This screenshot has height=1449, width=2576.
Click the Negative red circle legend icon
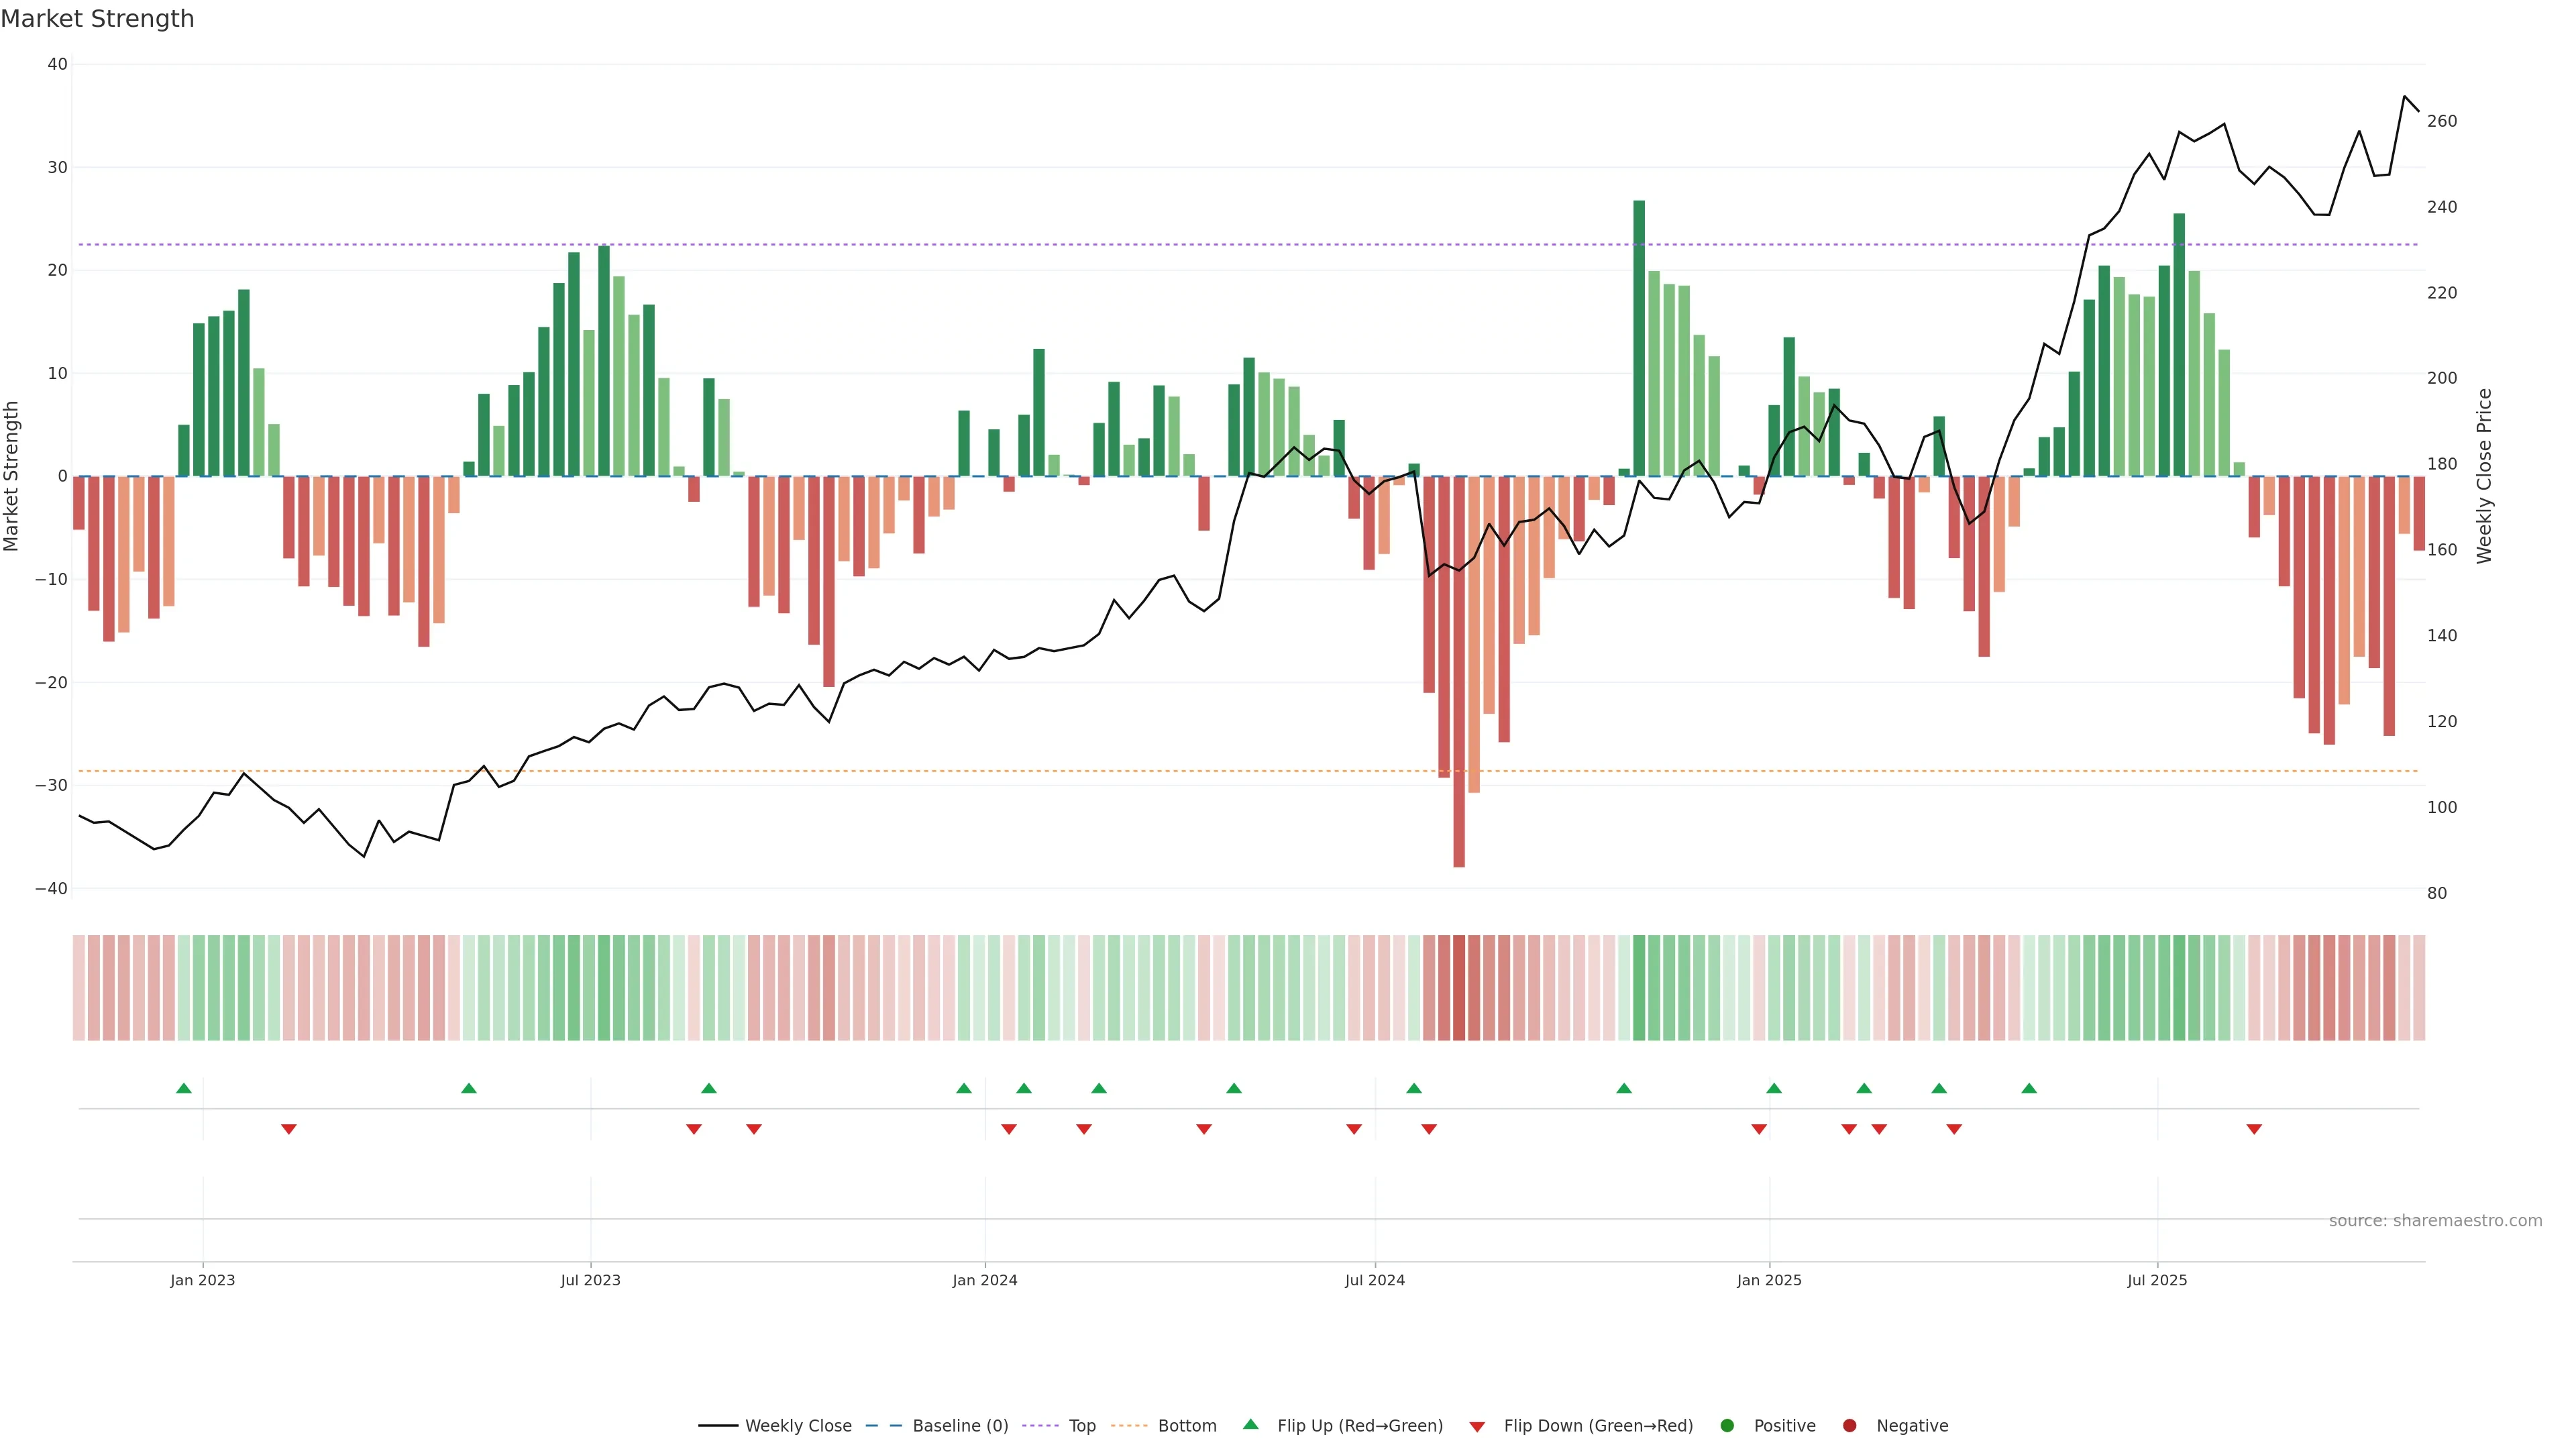tap(1849, 1426)
